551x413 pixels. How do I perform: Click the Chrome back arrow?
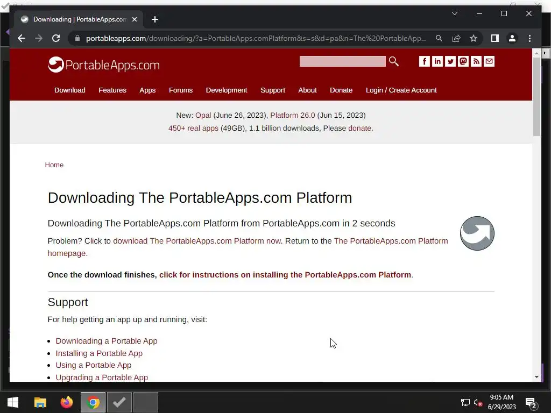22,38
